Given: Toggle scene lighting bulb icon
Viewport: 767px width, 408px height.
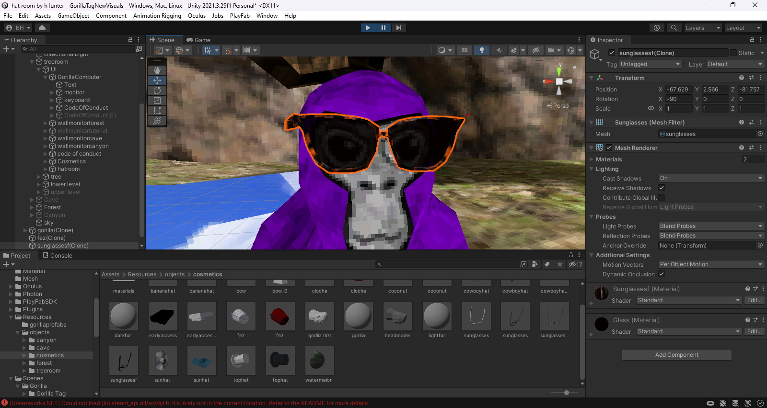Looking at the screenshot, I should [x=482, y=50].
